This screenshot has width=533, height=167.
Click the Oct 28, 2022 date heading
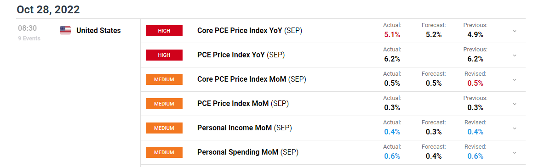[48, 10]
